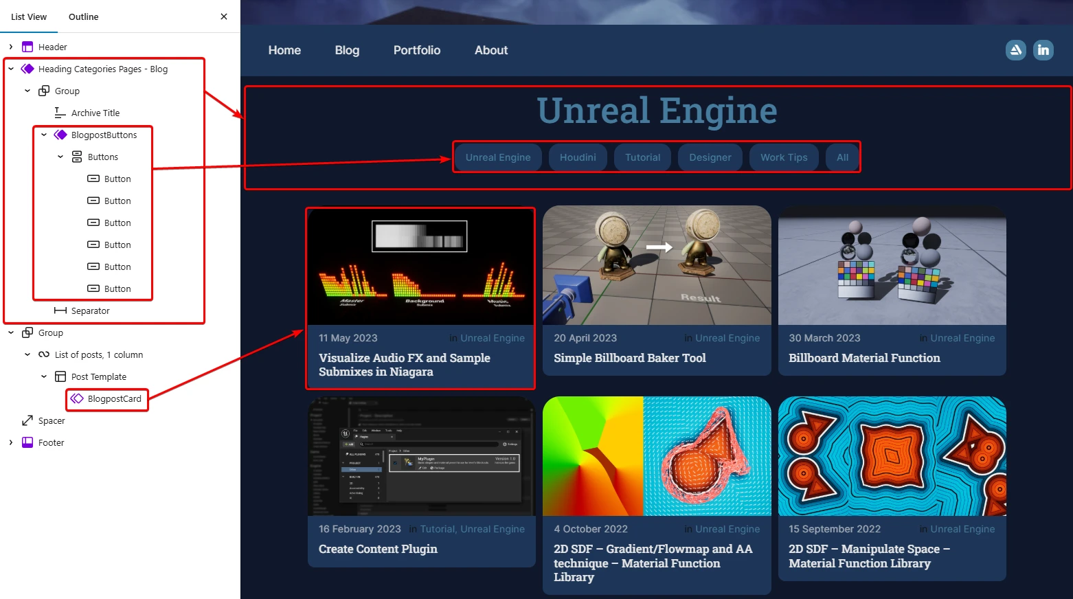Click the Post Template block icon

tap(60, 376)
